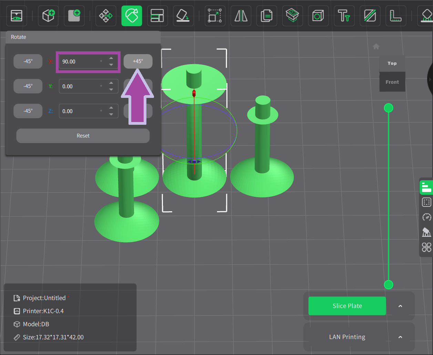Click the Slice Plate button

(x=347, y=306)
